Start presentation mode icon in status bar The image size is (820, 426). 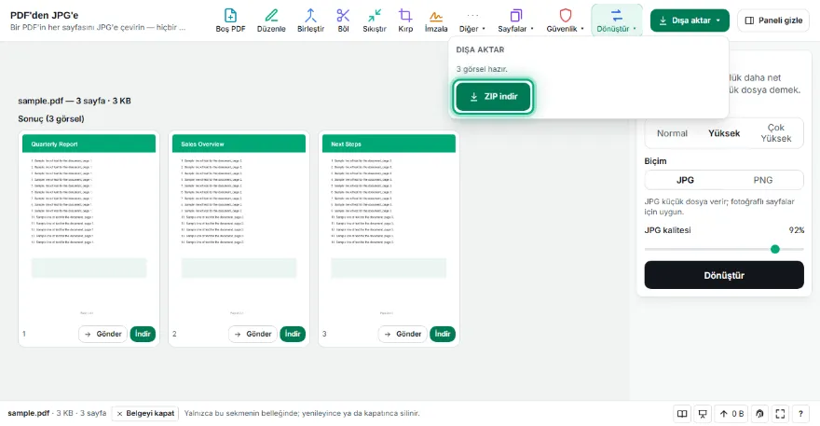click(x=703, y=414)
